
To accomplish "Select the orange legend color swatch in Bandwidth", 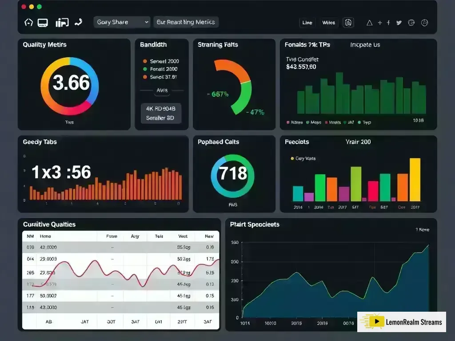I will [144, 61].
